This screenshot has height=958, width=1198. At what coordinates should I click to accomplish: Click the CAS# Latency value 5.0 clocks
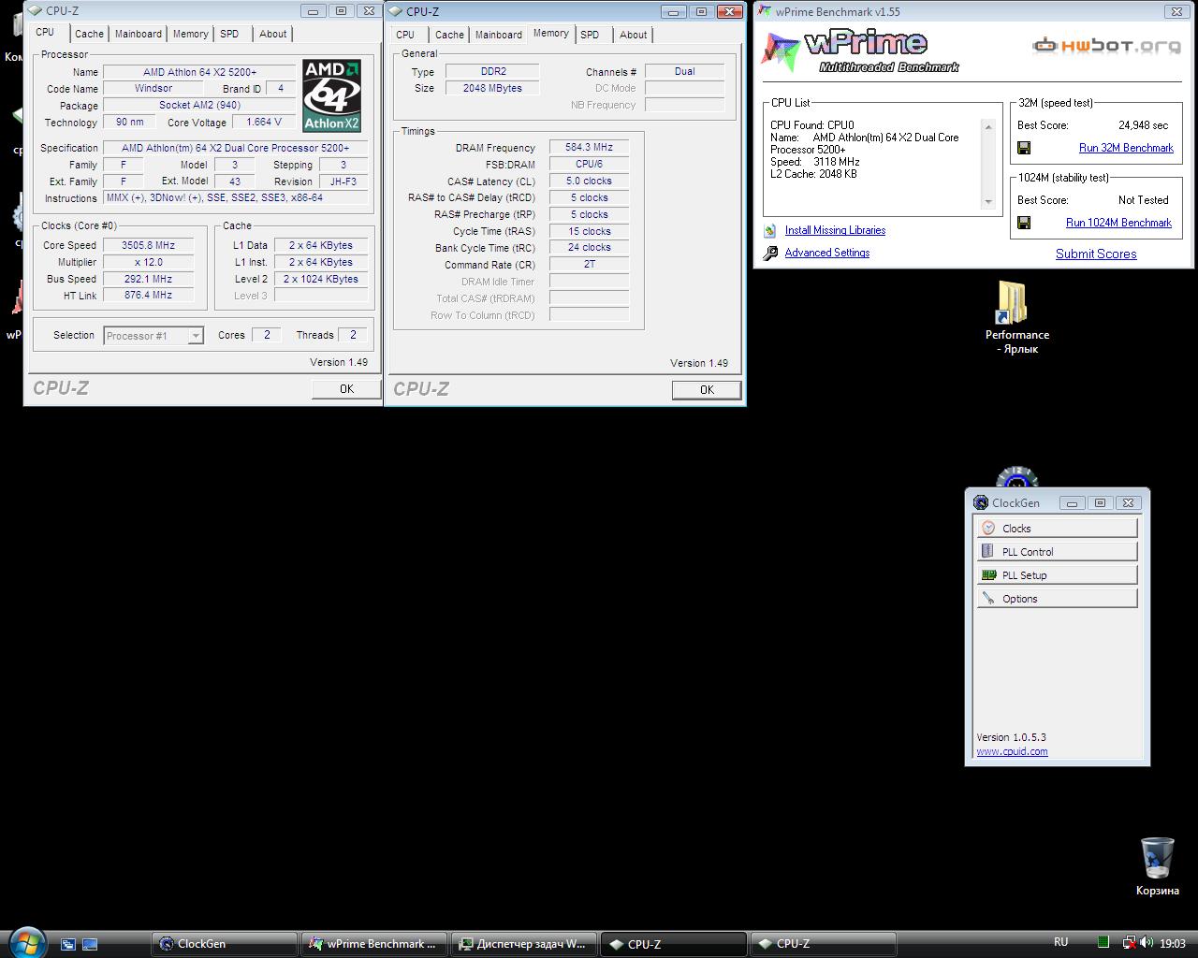(x=589, y=181)
